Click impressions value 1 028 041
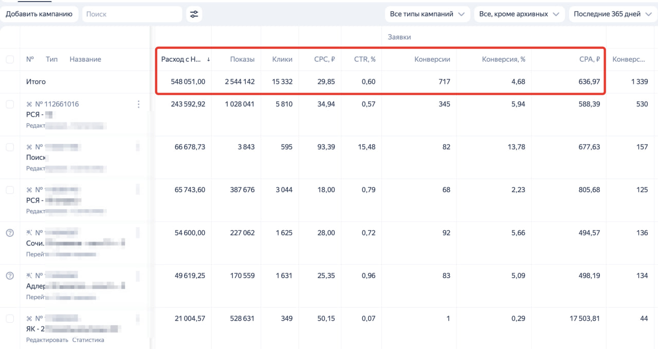This screenshot has width=658, height=349. (240, 104)
